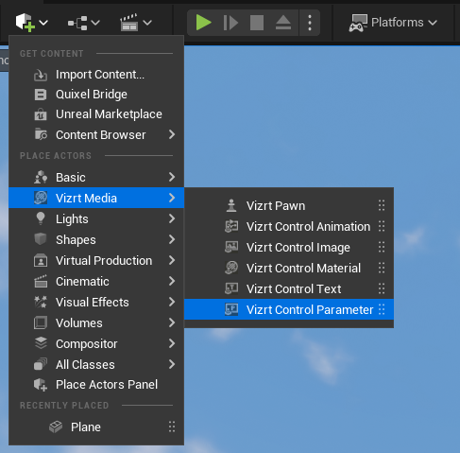
Task: Expand the Content Browser submenu
Action: coord(96,135)
